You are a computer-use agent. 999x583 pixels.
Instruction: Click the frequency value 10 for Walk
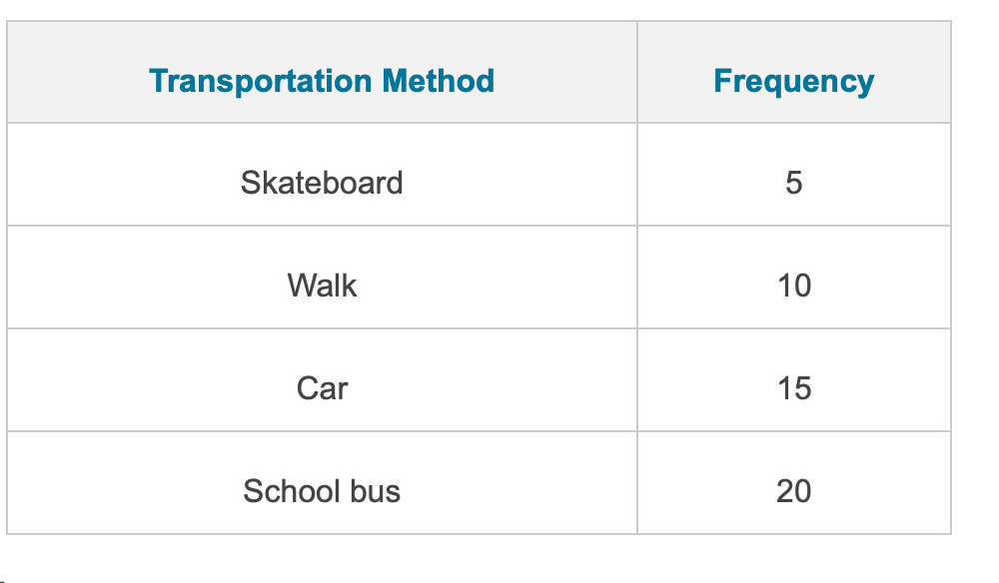794,286
